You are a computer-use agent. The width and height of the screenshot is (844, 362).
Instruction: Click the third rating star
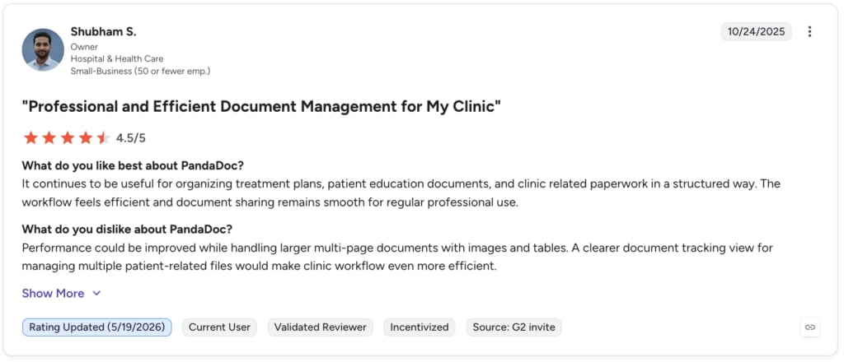[68, 138]
